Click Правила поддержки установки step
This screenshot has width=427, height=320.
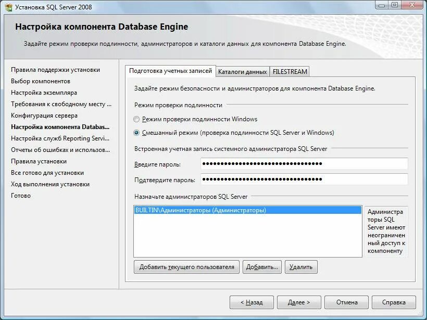55,70
